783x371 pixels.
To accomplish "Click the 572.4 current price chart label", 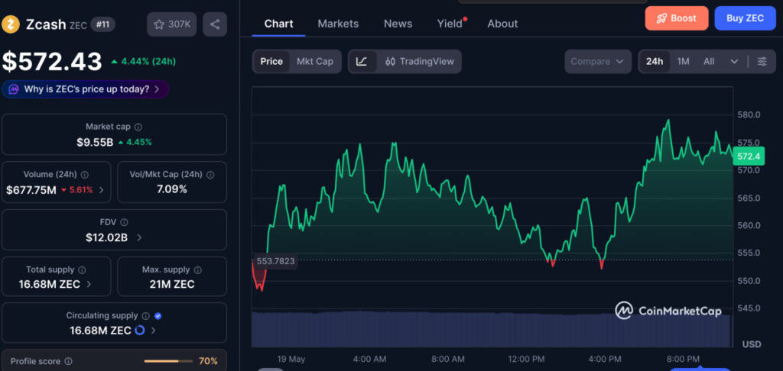I will point(749,156).
